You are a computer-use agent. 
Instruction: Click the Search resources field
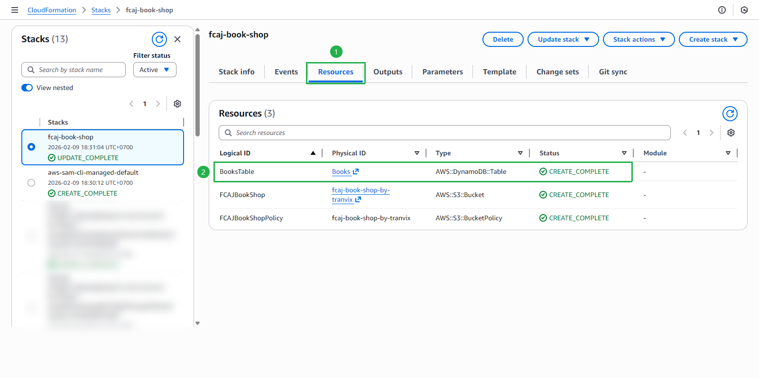click(x=444, y=133)
